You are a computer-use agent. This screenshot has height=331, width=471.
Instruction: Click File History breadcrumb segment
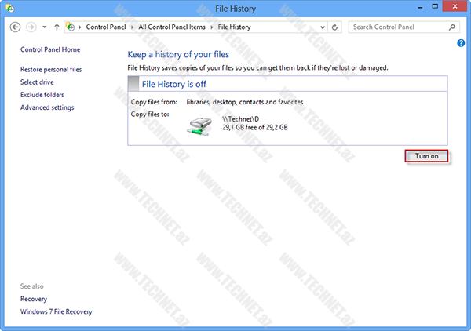234,27
